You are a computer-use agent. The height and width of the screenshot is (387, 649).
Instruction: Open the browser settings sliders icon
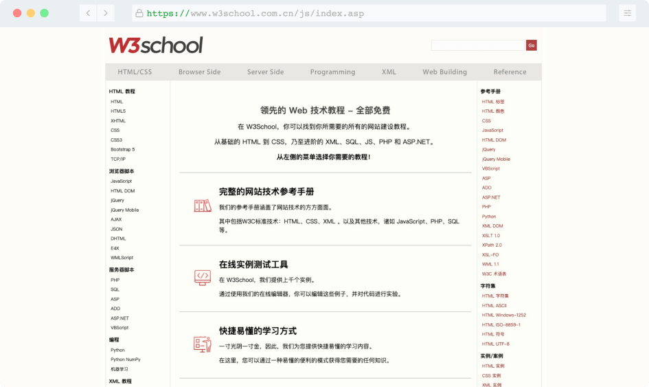(x=628, y=13)
